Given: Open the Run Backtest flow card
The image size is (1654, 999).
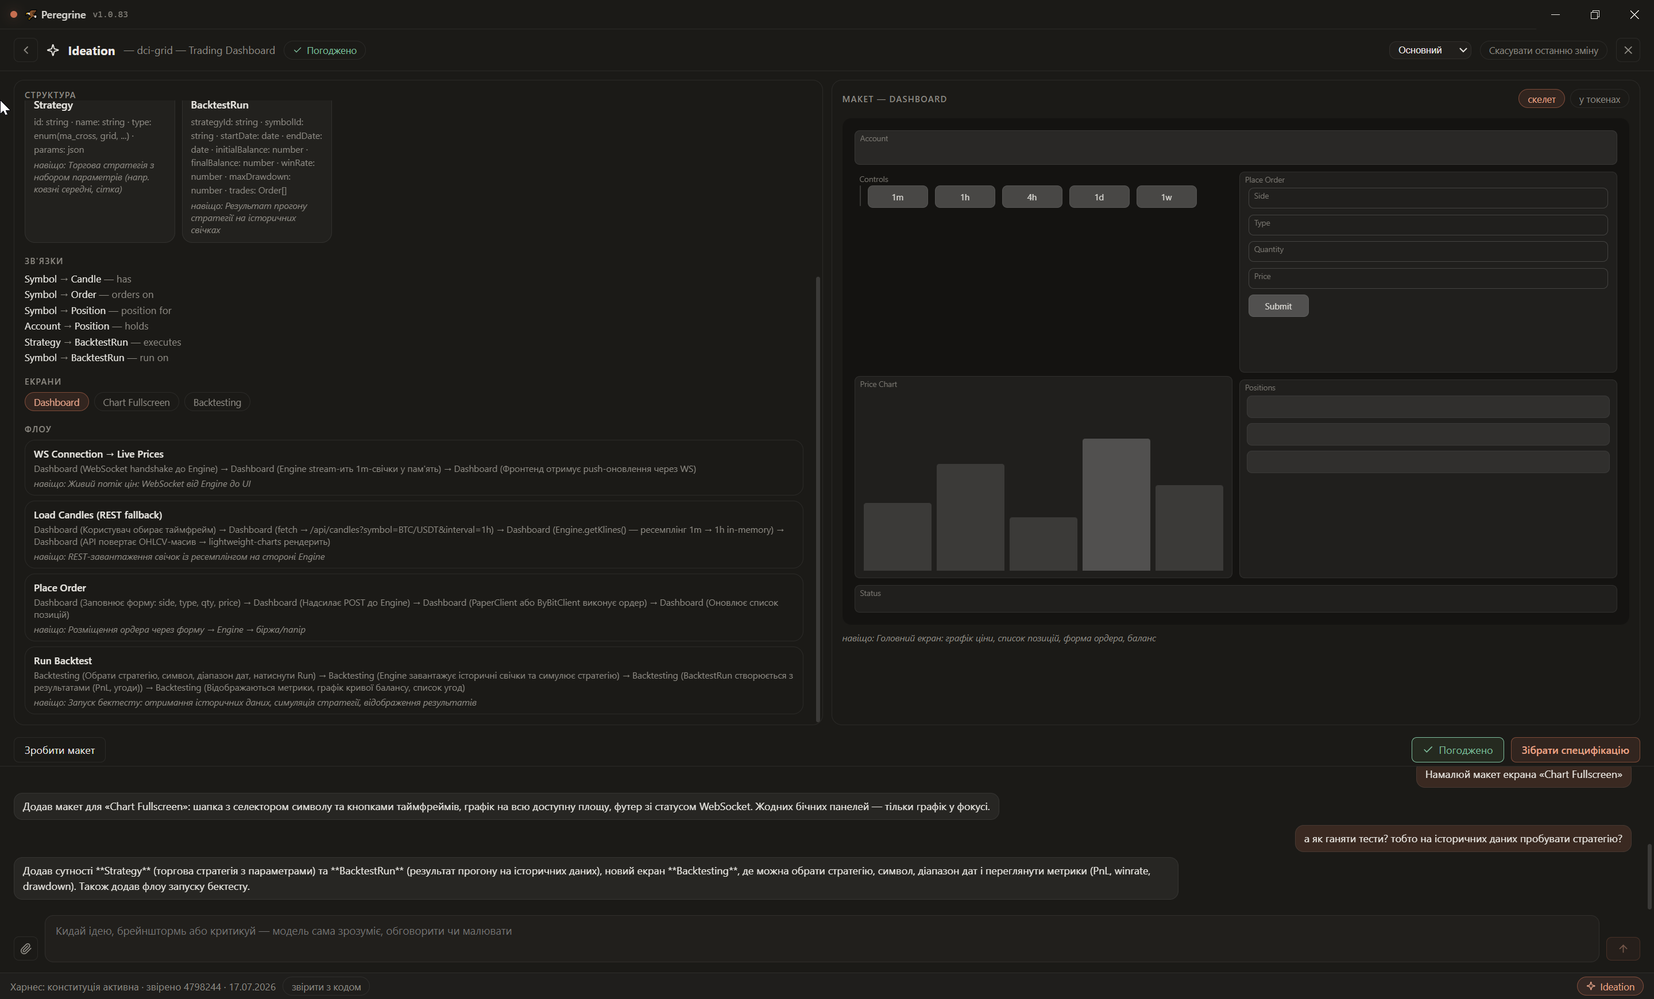Looking at the screenshot, I should (413, 681).
